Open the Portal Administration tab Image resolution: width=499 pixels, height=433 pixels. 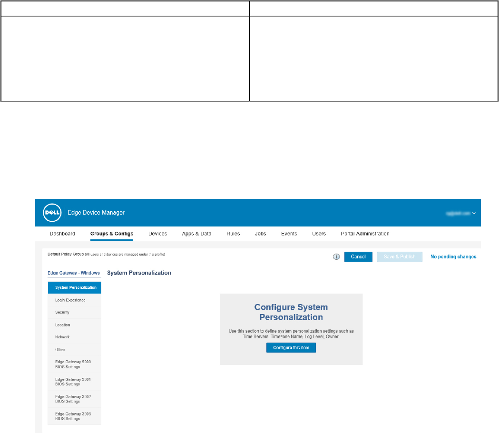point(365,234)
